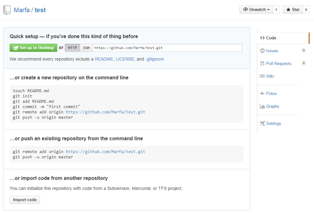This screenshot has height=213, width=314.
Task: Click the Pull Requests icon
Action: [x=262, y=64]
